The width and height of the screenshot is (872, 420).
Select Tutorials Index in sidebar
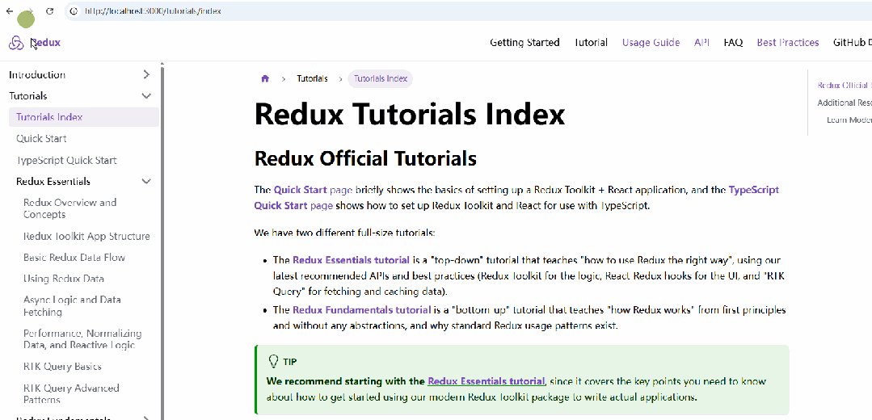pos(84,117)
